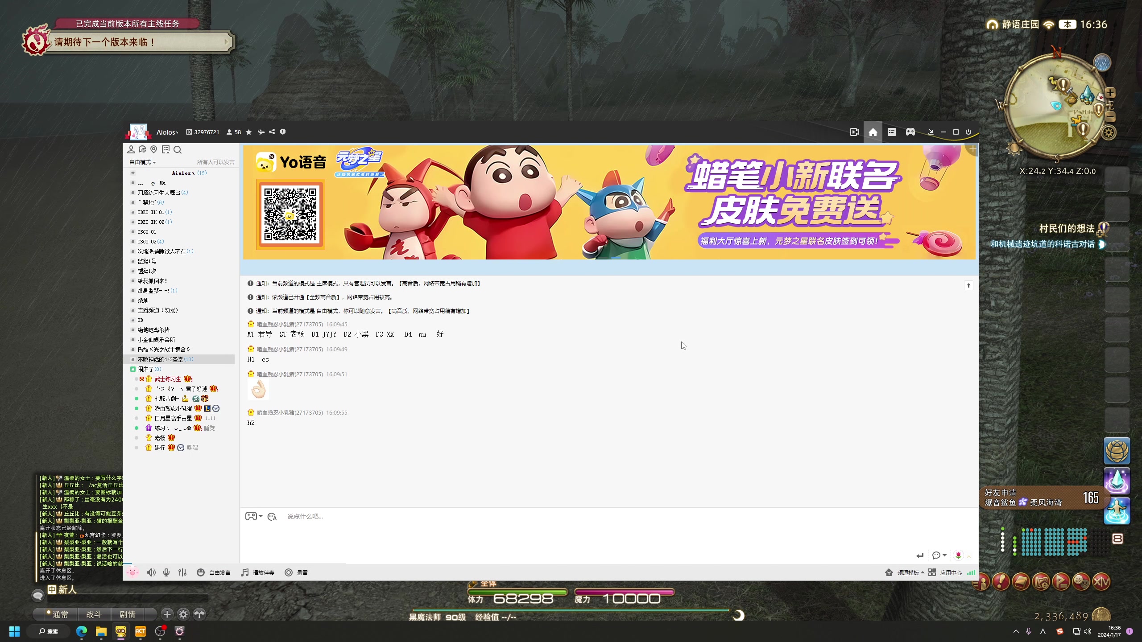Screen dimensions: 1142x642
Task: Select member 嗜血残忍小乳猪 in member list
Action: coord(173,408)
